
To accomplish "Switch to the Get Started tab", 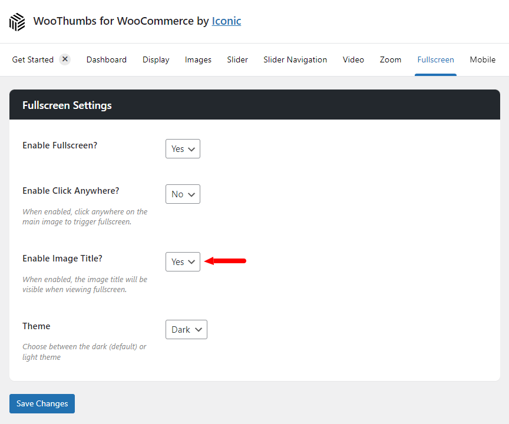I will point(33,59).
